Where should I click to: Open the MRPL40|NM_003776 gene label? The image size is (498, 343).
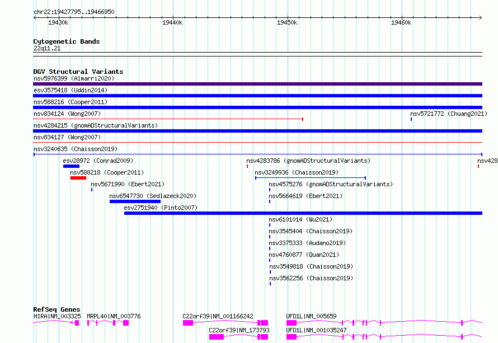tap(114, 316)
